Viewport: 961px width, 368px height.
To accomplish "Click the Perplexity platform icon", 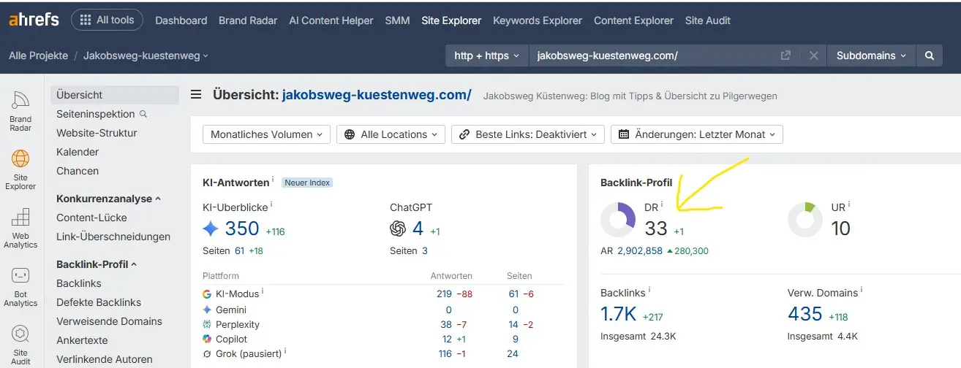I will tap(207, 324).
